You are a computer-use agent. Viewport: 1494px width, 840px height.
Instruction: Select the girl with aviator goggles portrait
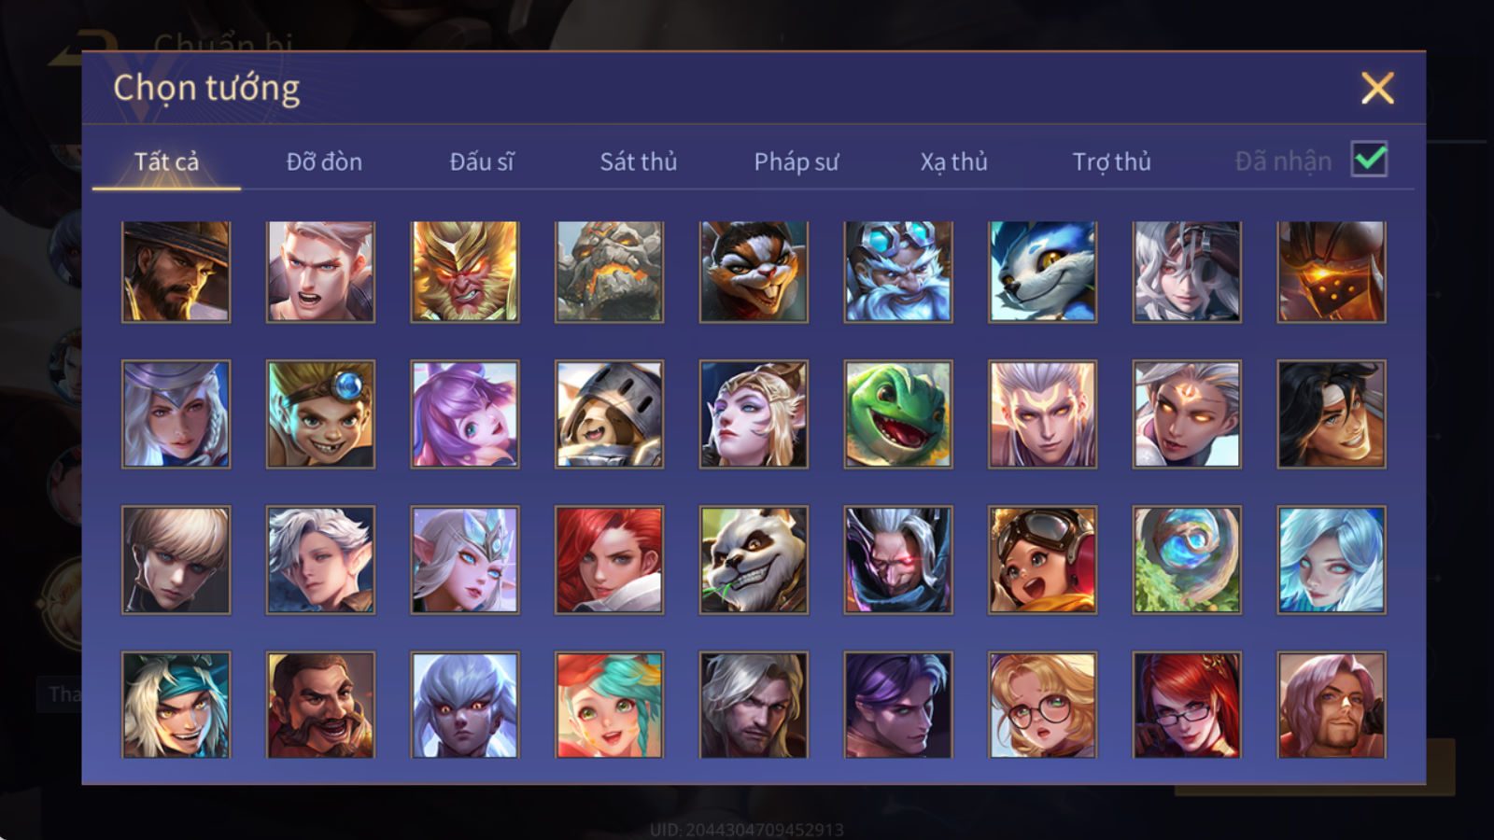tap(1042, 560)
